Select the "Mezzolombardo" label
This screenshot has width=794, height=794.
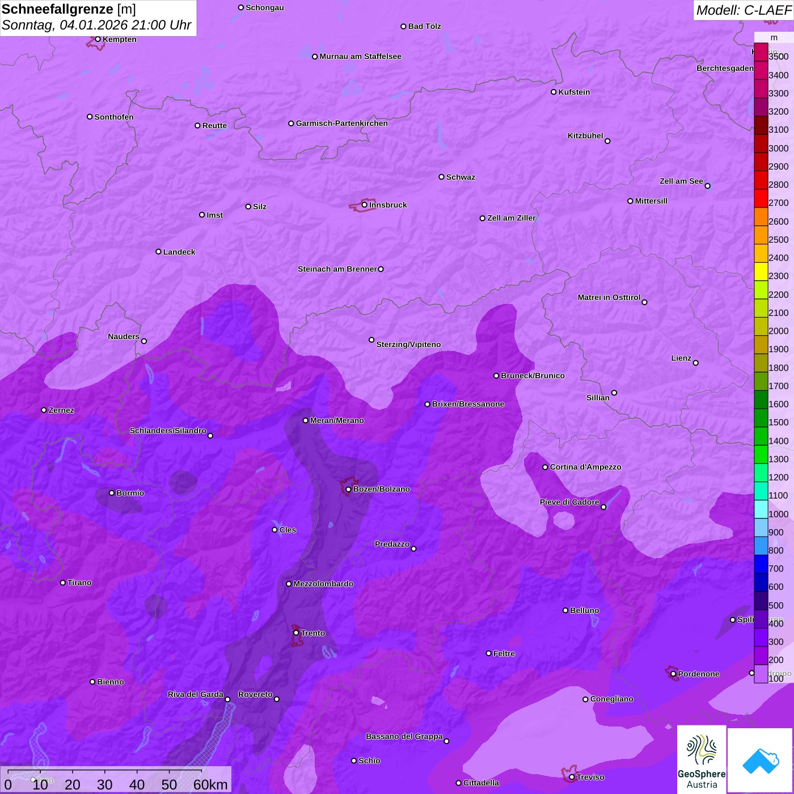323,584
